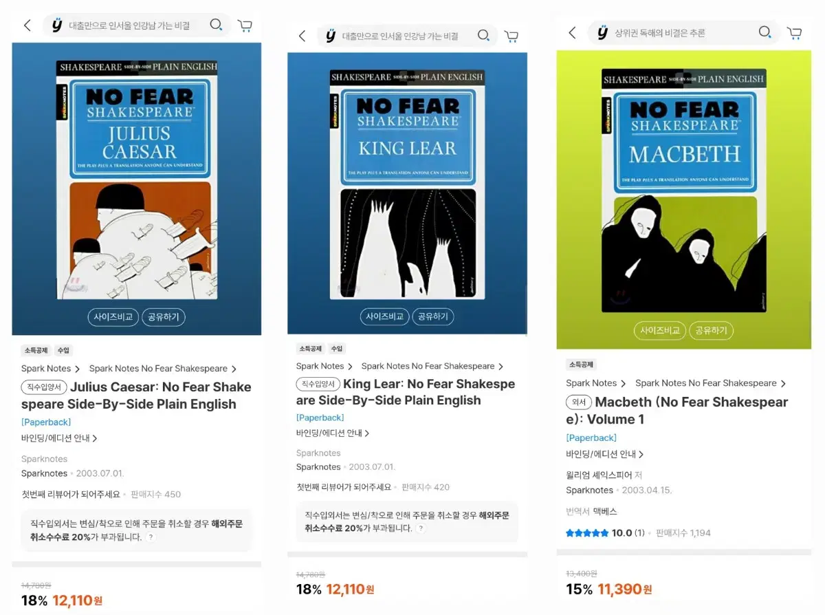825x615 pixels.
Task: Tap search magnifier on Macbeth page
Action: [765, 32]
